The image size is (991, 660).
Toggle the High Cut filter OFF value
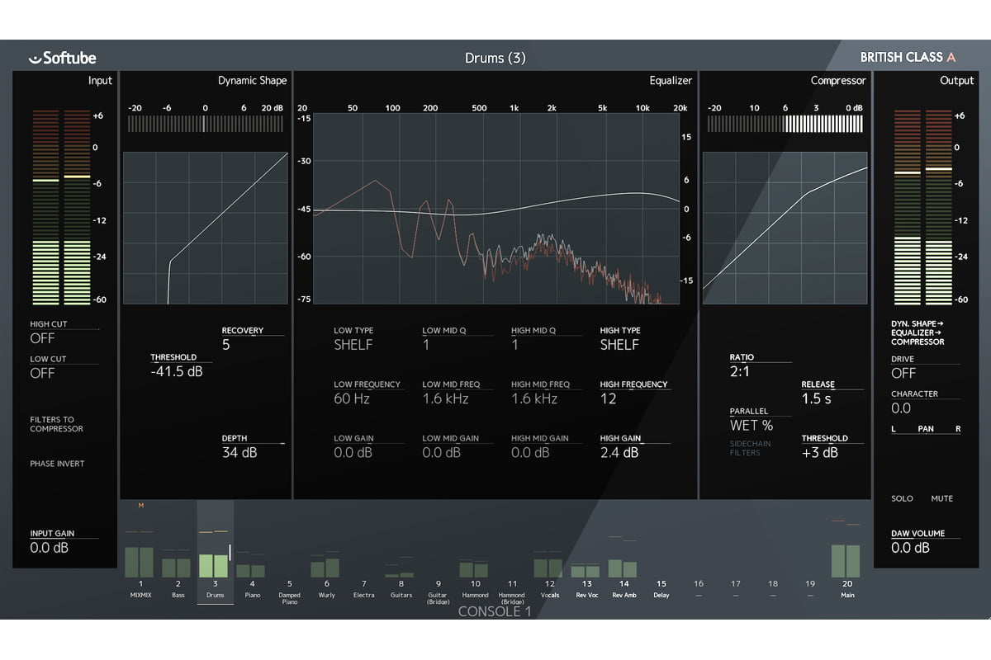point(42,338)
